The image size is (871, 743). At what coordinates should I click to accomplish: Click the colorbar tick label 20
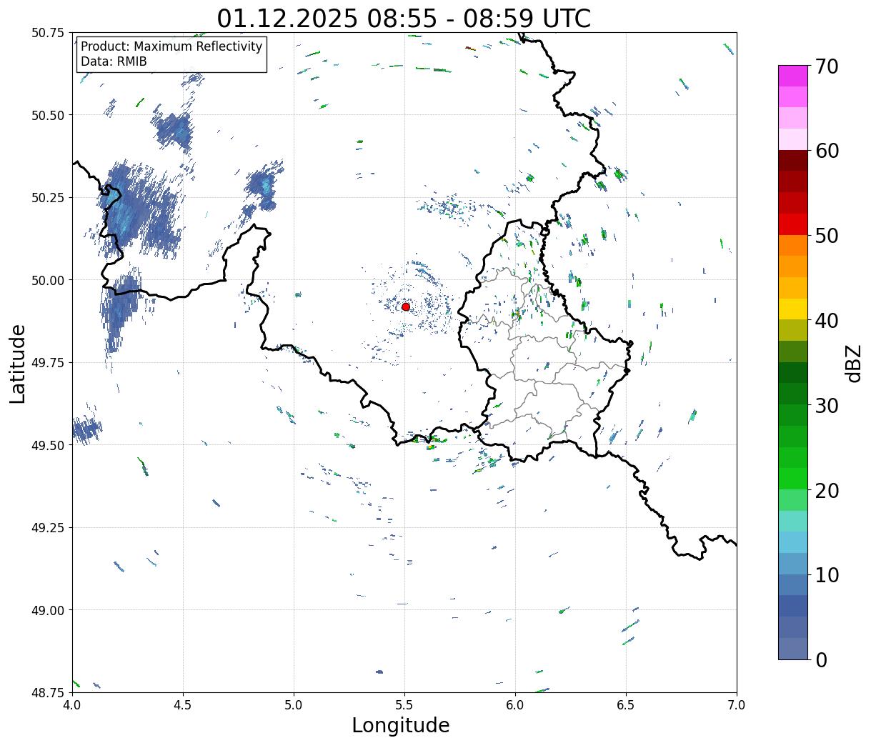pyautogui.click(x=826, y=490)
